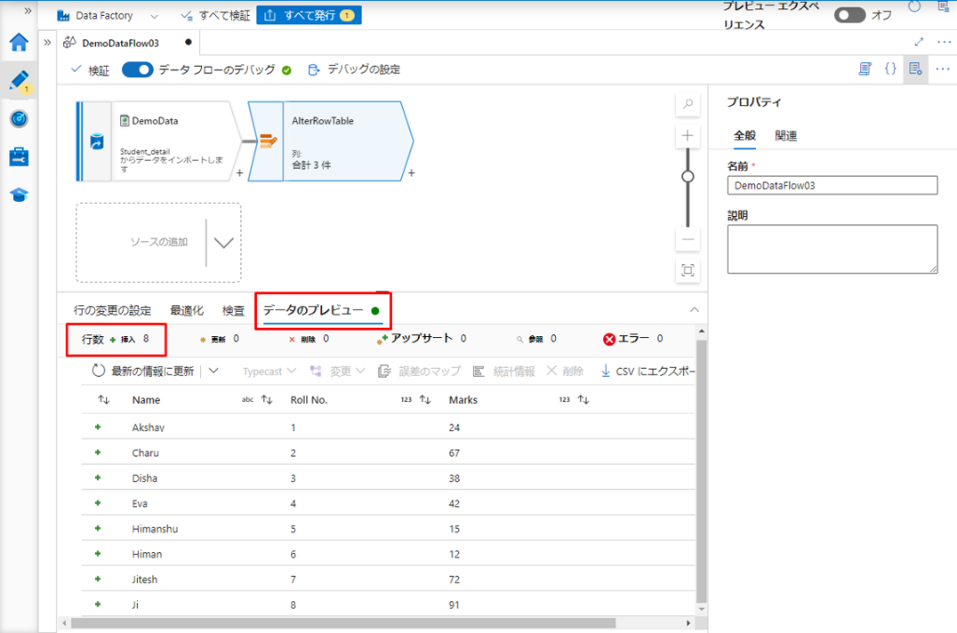Open the code braces icon
Screen dimensions: 957x633
point(890,68)
